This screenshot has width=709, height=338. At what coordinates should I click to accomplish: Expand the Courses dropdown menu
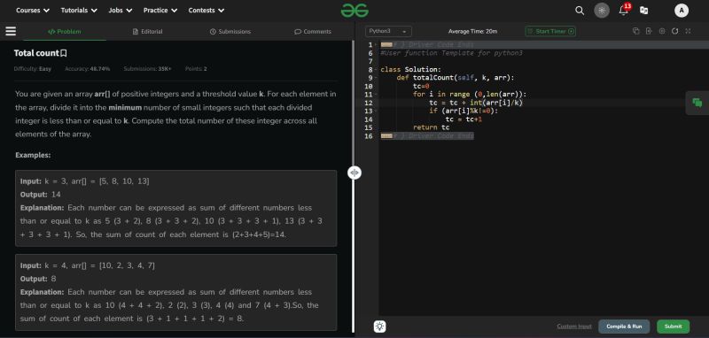pos(33,10)
